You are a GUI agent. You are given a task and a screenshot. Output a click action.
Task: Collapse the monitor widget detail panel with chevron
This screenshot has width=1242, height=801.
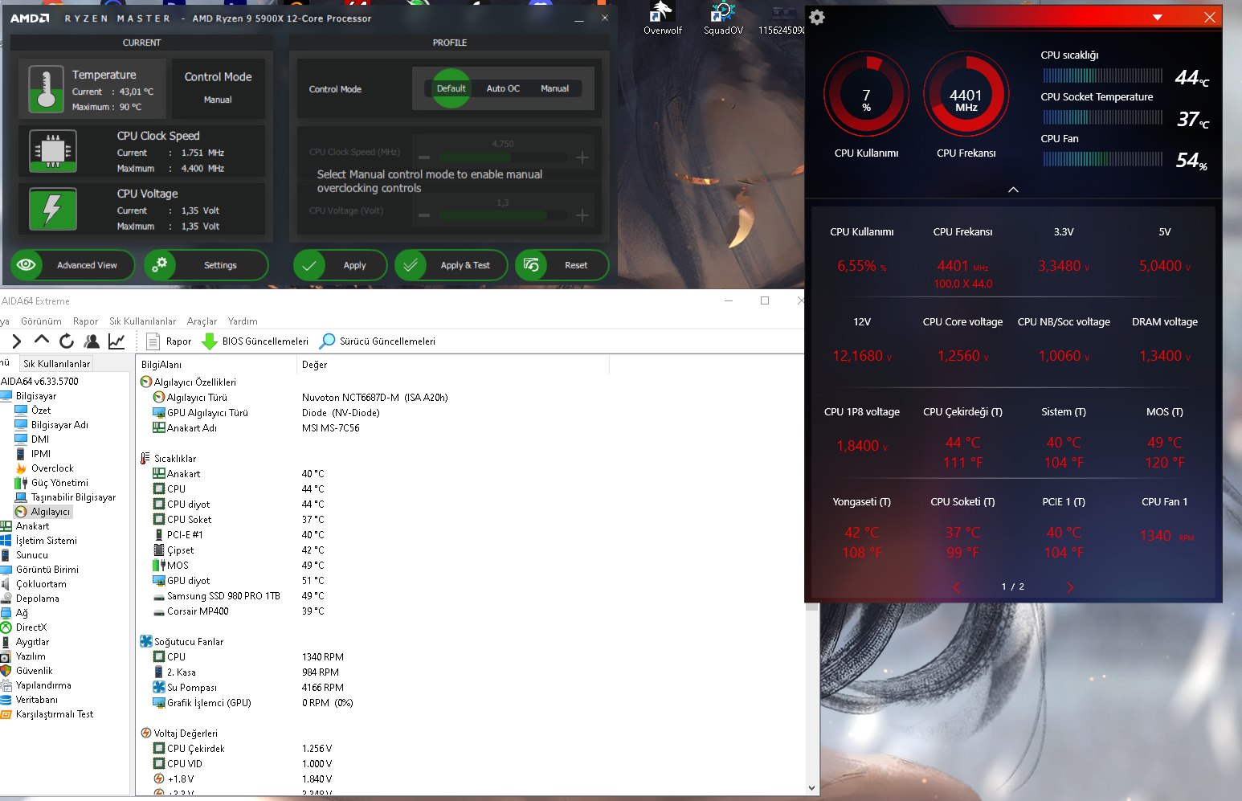(x=1013, y=190)
